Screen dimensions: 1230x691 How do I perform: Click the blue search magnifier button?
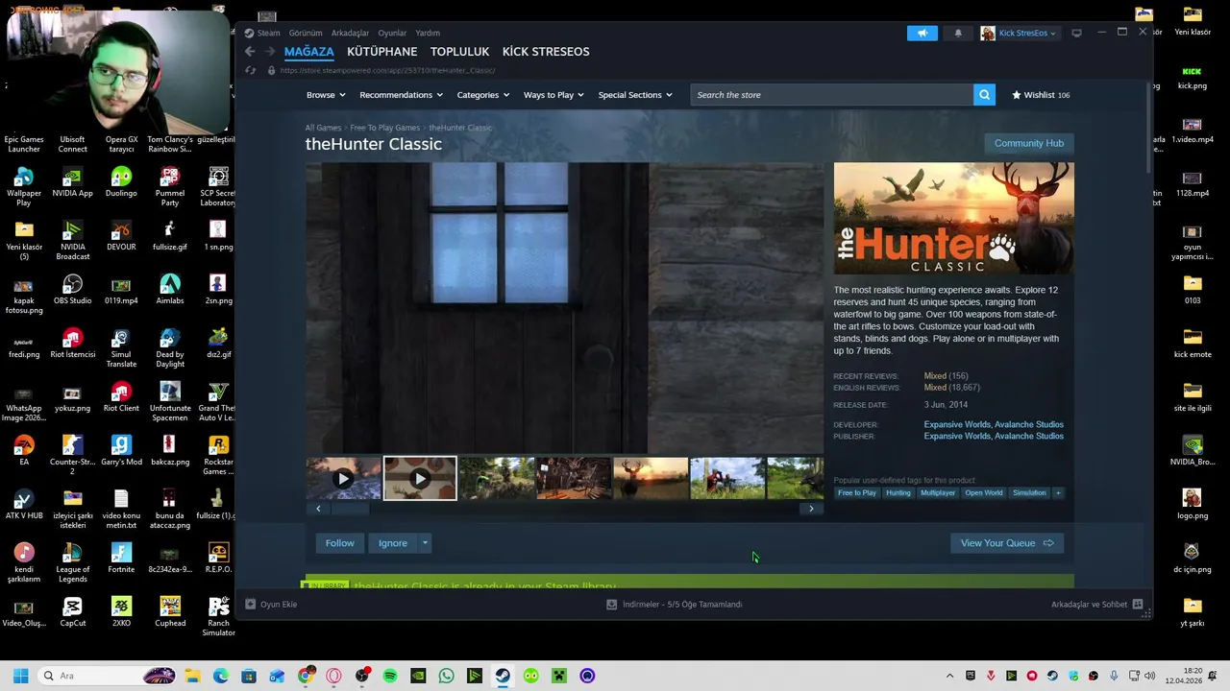(984, 95)
